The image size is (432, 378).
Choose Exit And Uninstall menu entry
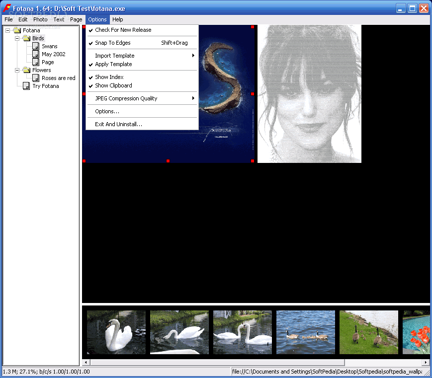(x=118, y=124)
